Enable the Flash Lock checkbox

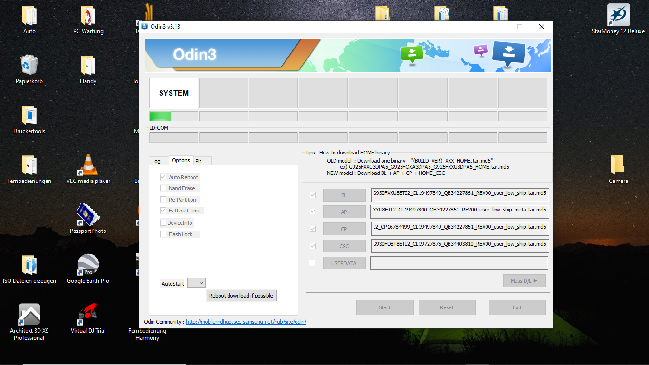pos(163,234)
